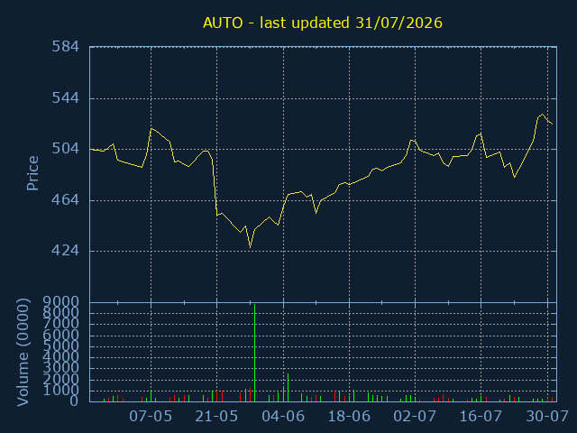Click the chart title AUTO last updated

click(323, 23)
